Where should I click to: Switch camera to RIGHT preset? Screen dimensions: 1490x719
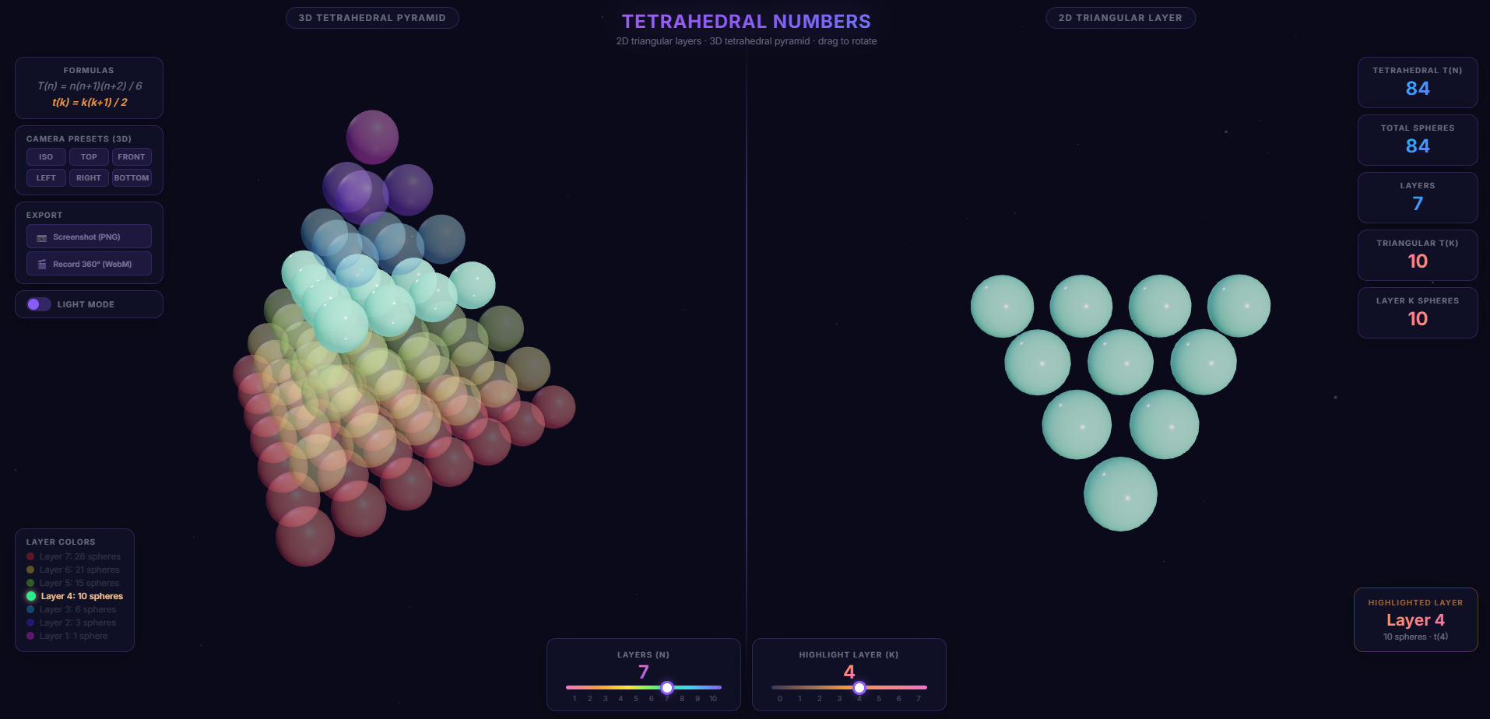point(89,178)
